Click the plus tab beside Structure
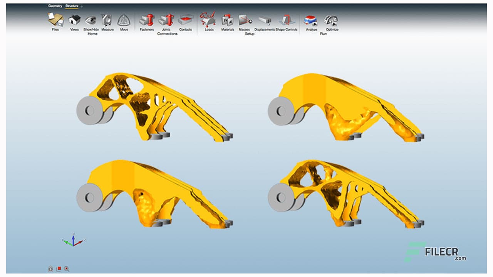Viewport: 493px width, 277px height. click(82, 7)
